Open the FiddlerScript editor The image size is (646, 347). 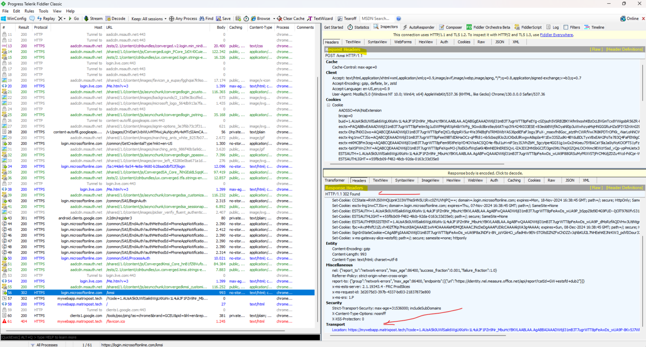[x=528, y=27]
